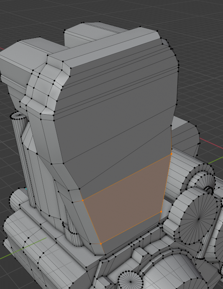Click the unselected vertex just above the orange left corner
Screen dimensions: 223x289
pos(79,189)
